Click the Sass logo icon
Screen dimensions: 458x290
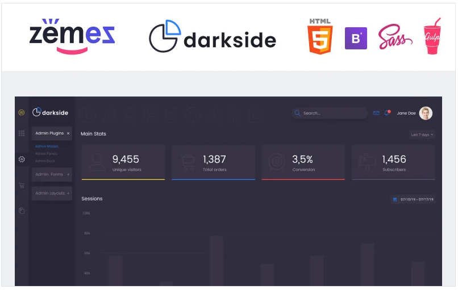(395, 37)
